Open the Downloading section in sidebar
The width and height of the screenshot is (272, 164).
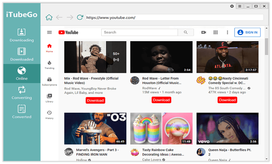(22, 35)
